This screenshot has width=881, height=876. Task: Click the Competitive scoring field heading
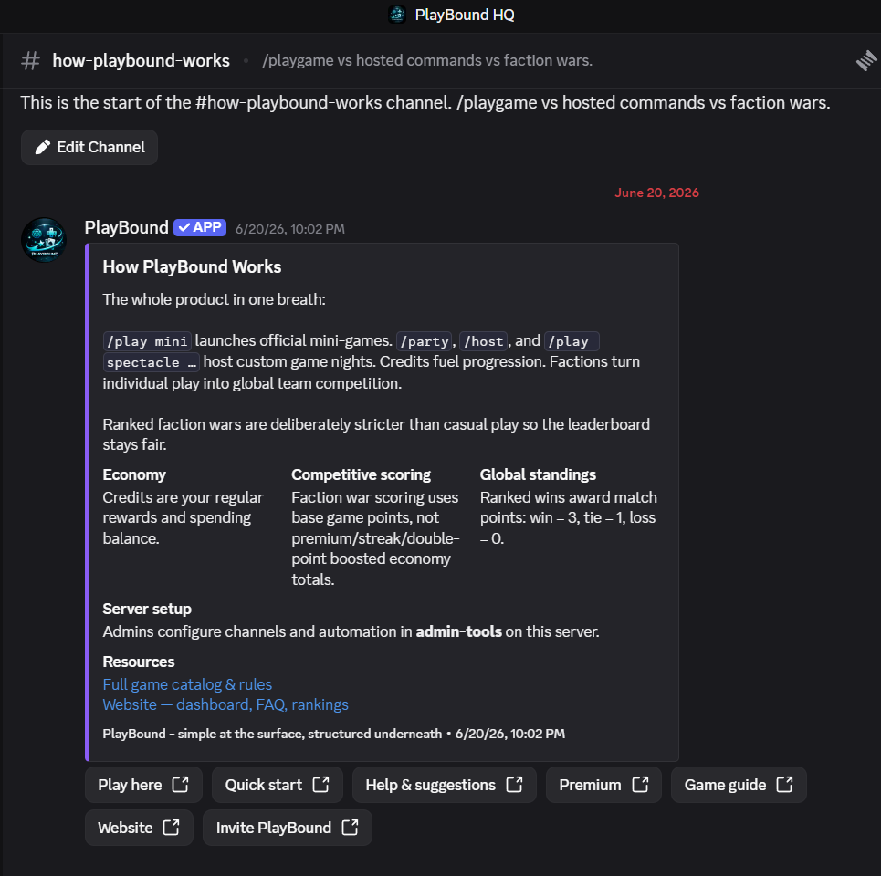click(x=361, y=475)
